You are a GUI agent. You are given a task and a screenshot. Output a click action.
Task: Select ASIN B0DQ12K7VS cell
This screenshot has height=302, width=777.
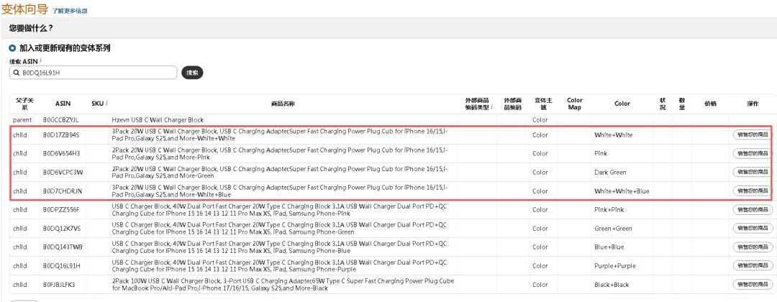[x=62, y=229]
